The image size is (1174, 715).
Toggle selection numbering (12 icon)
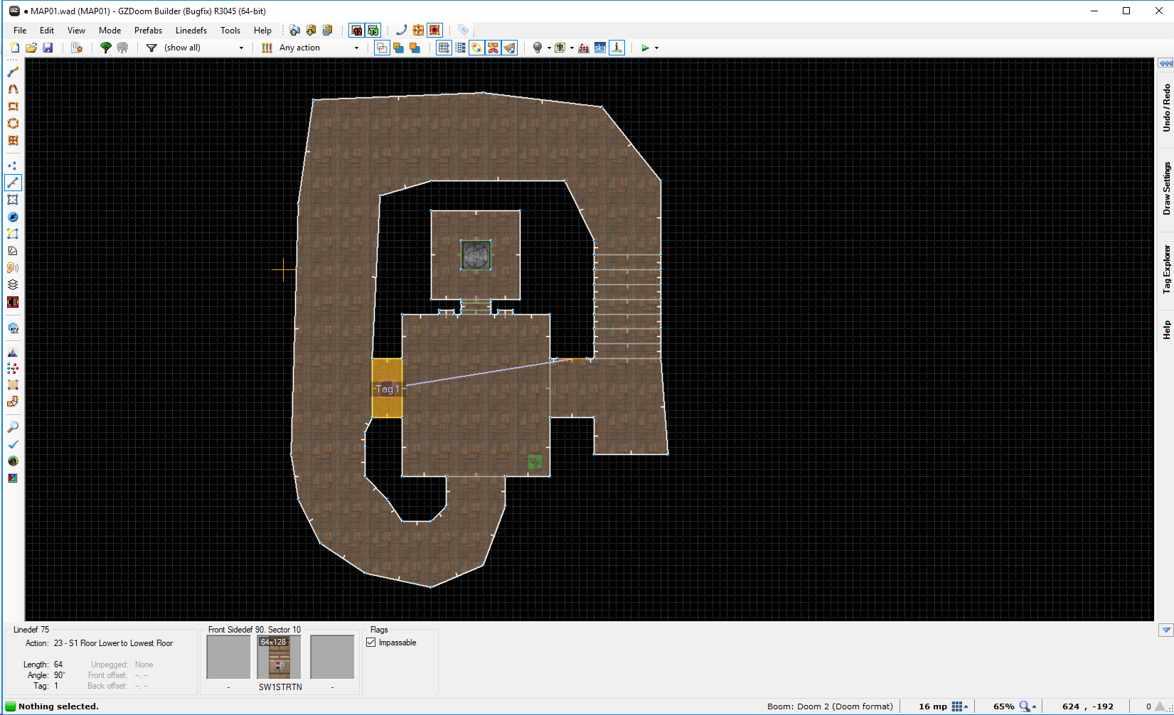pos(357,30)
